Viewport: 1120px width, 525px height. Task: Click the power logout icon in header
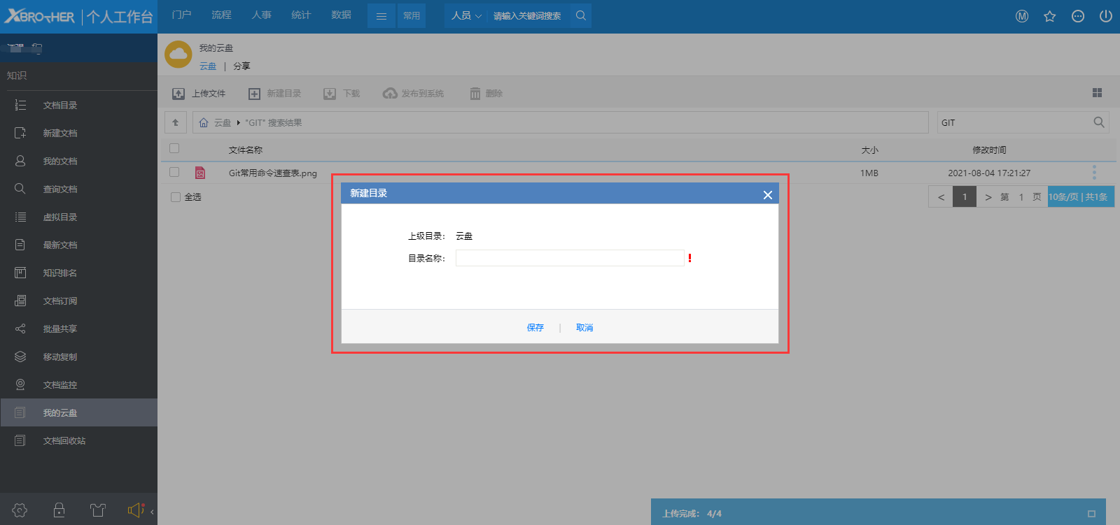pyautogui.click(x=1105, y=16)
